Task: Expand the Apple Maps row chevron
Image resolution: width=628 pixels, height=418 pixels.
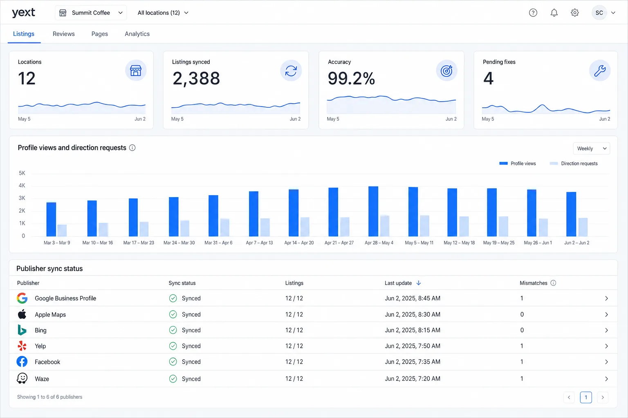Action: click(x=606, y=315)
